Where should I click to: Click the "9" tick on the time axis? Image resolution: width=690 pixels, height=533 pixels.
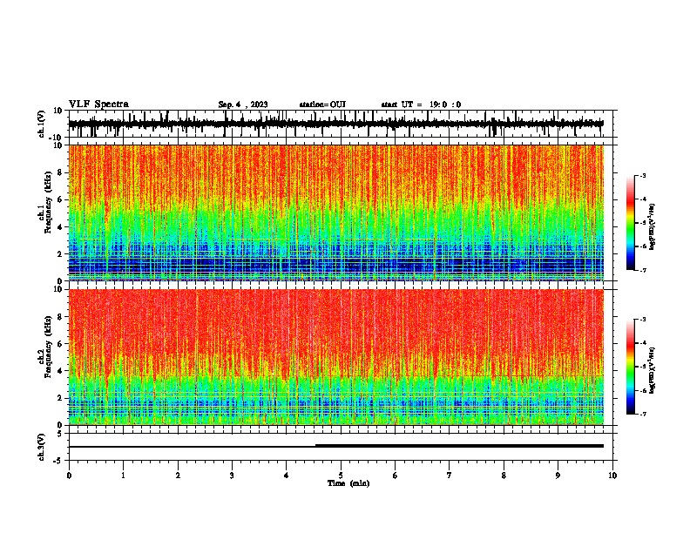tap(558, 476)
